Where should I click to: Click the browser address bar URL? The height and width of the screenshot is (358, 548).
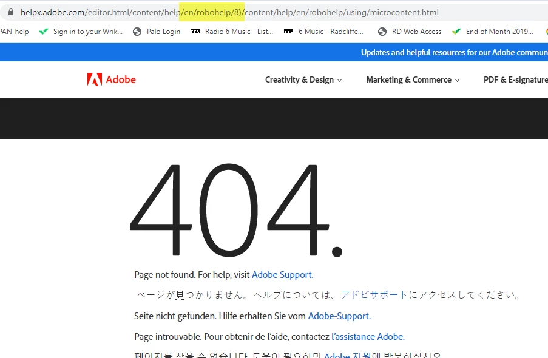pyautogui.click(x=229, y=12)
